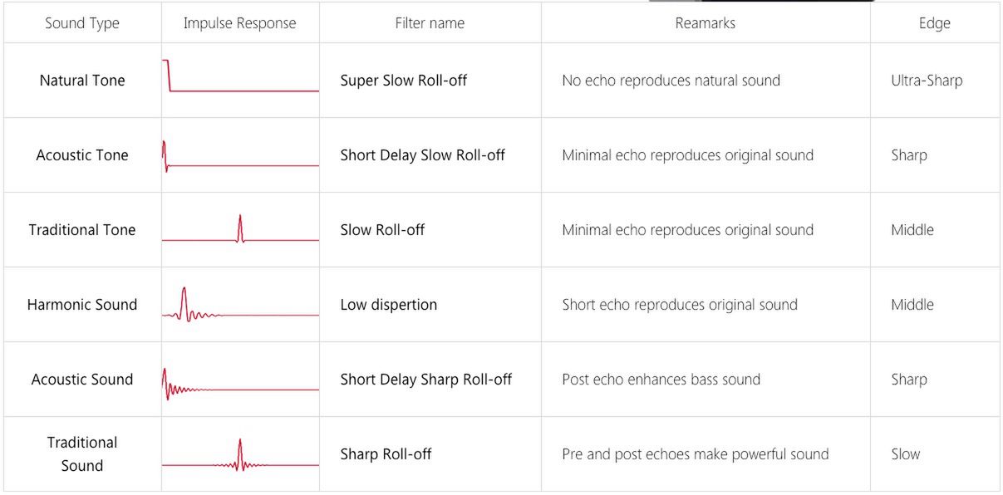Click the 'Post echo enhances bass sound' remark

point(661,380)
